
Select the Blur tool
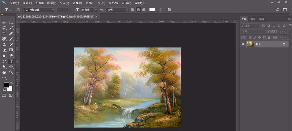4,55
